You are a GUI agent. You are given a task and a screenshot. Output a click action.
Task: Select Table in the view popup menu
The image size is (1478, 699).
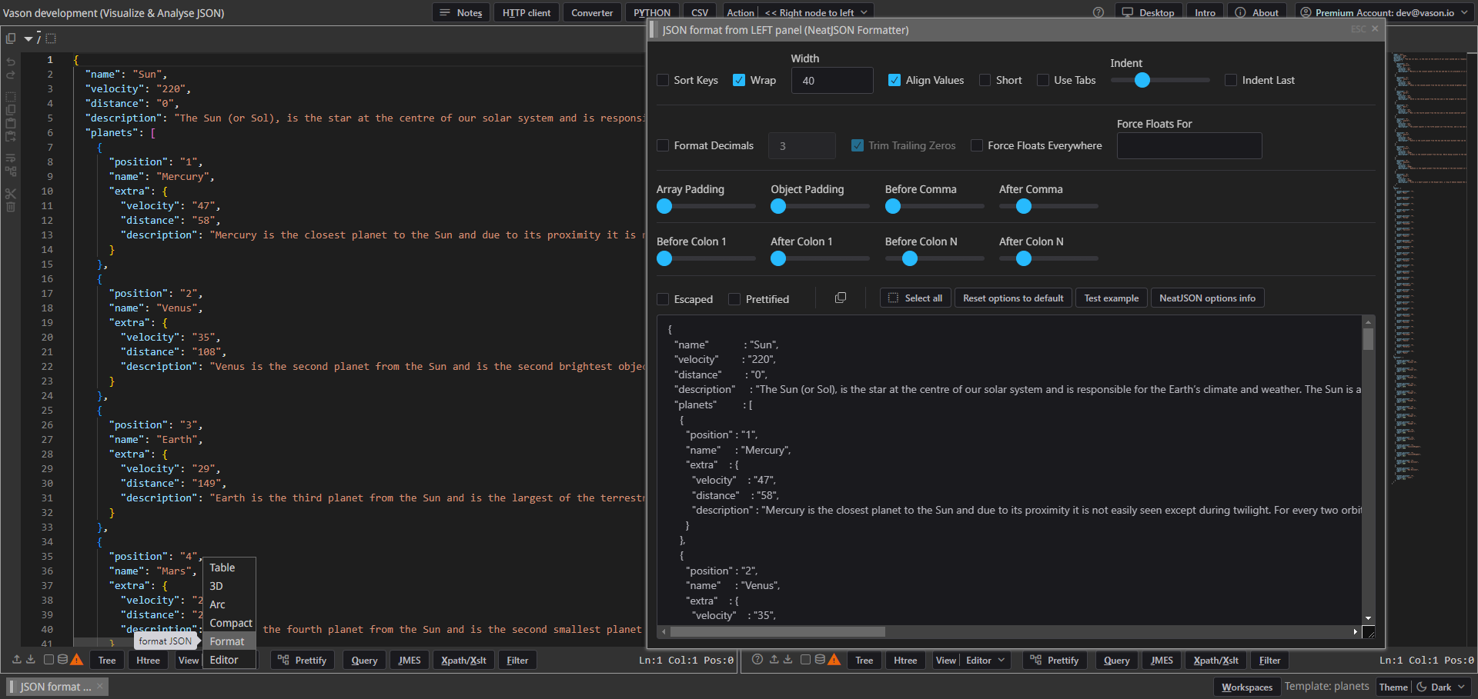[222, 568]
